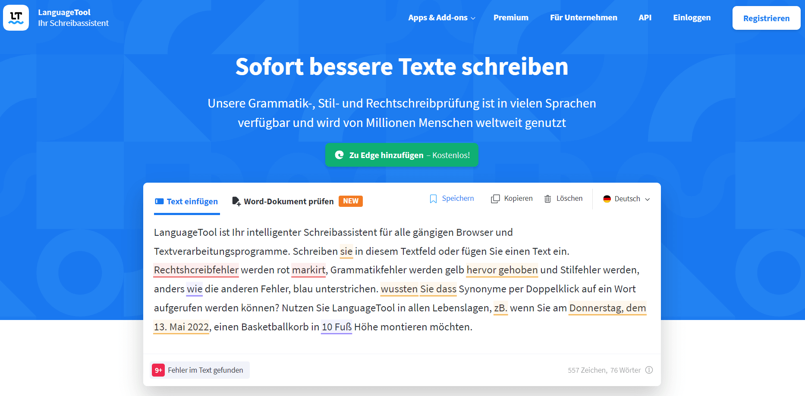Click the info icon beside word count

click(649, 370)
